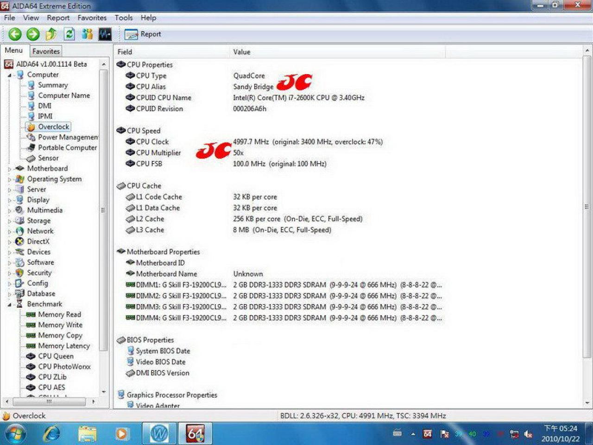
Task: Select CPU ZLib benchmark icon
Action: click(x=31, y=377)
